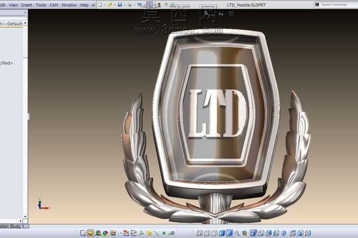Click the Select cursor tool icon

[150, 5]
